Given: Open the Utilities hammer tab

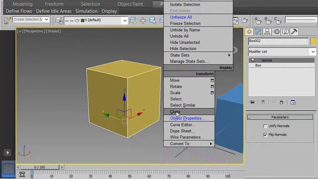Looking at the screenshot, I should tap(294, 32).
